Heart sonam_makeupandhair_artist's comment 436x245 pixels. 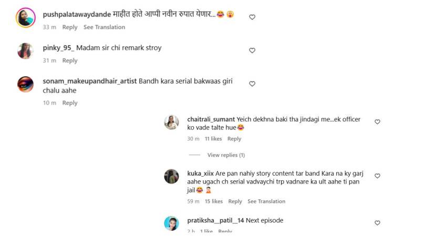pyautogui.click(x=252, y=84)
